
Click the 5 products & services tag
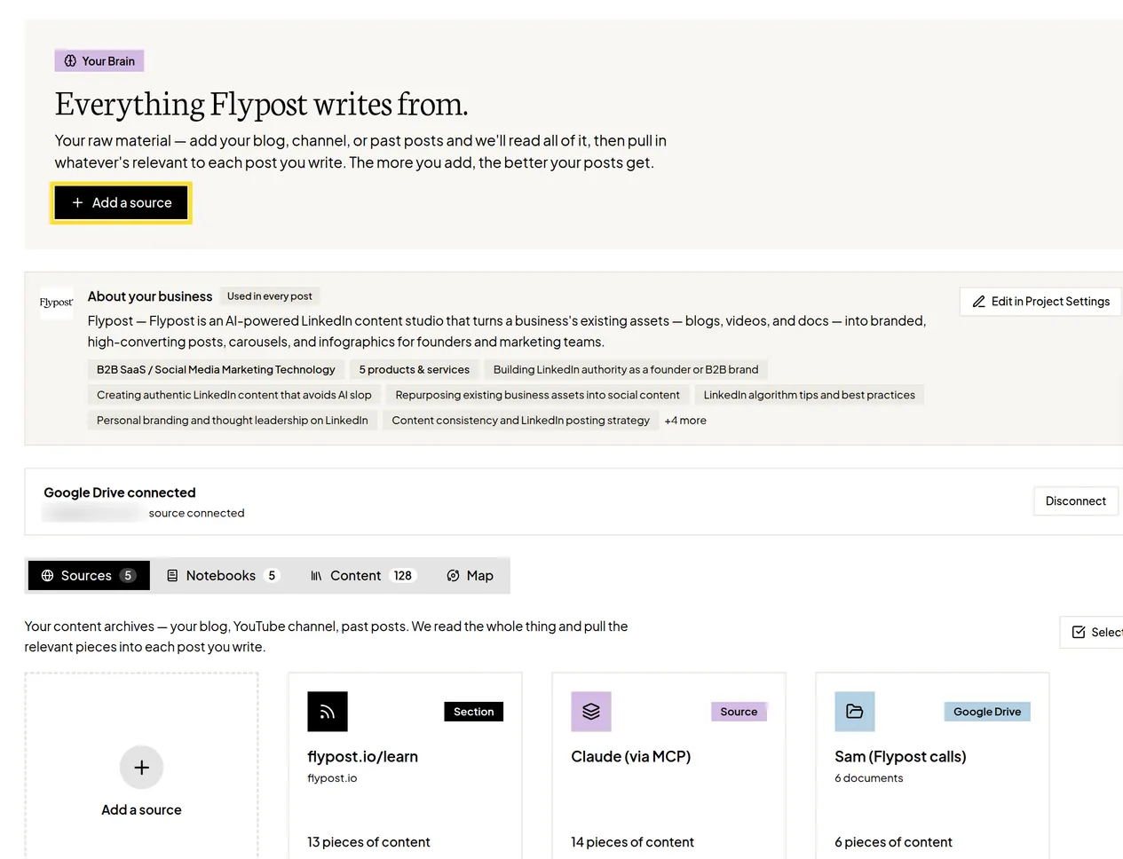415,369
